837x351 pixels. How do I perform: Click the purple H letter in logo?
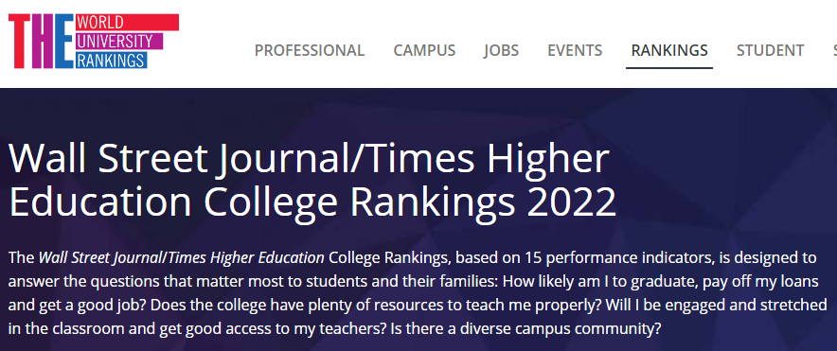(x=43, y=41)
